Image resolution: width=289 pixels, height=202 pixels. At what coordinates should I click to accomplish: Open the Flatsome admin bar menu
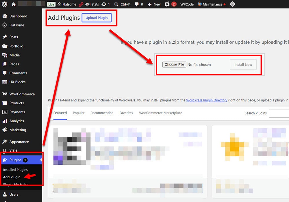click(x=67, y=4)
